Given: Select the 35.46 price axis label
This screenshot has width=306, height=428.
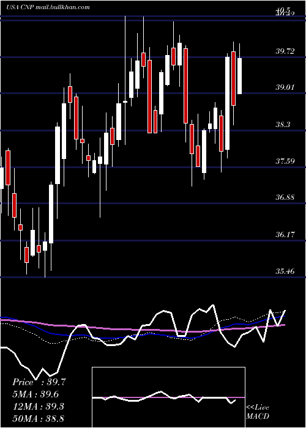Looking at the screenshot, I should pos(285,271).
